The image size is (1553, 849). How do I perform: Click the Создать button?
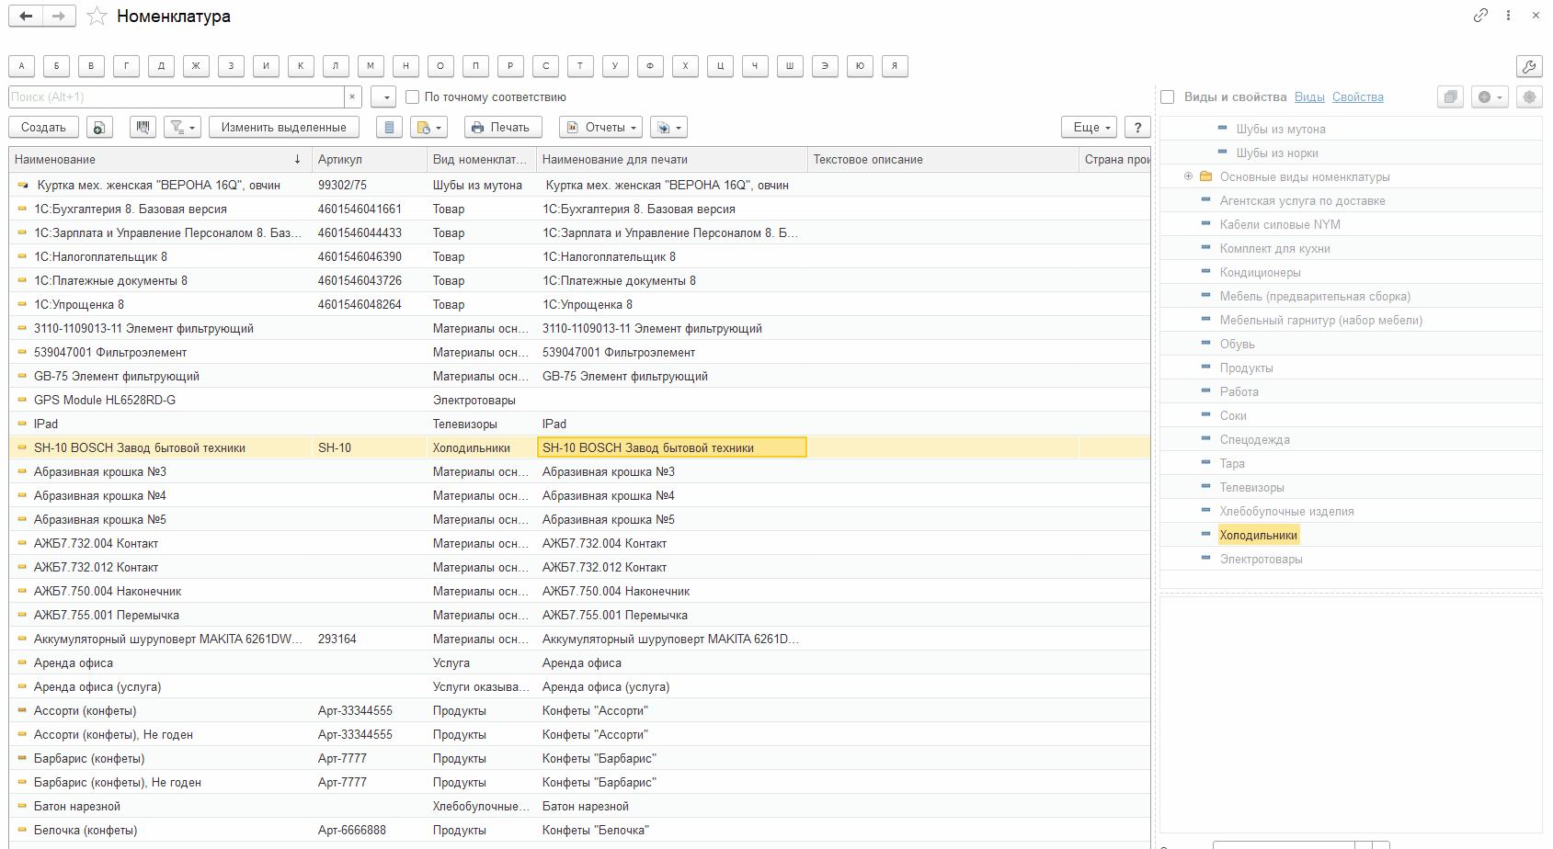pos(43,128)
